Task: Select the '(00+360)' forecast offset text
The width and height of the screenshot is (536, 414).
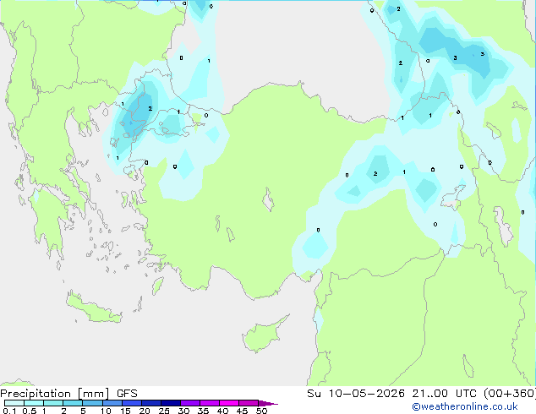Action: click(509, 393)
